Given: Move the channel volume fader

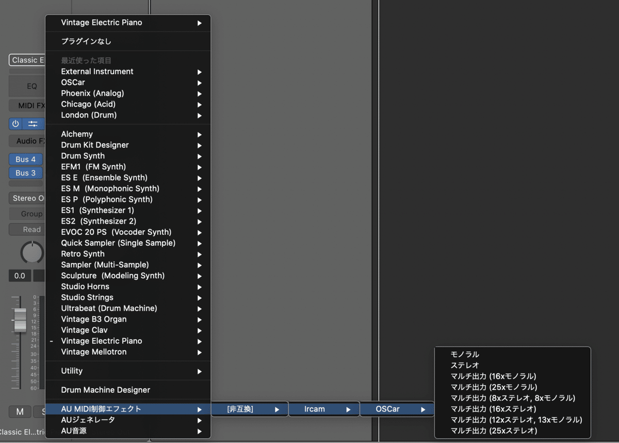Looking at the screenshot, I should point(20,320).
